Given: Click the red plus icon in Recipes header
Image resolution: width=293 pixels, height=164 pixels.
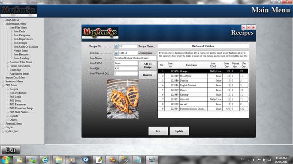Looking at the screenshot, I should (x=254, y=27).
